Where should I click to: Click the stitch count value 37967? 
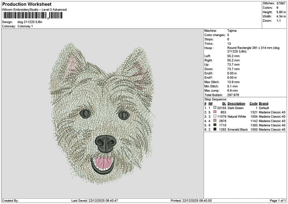[281, 3]
